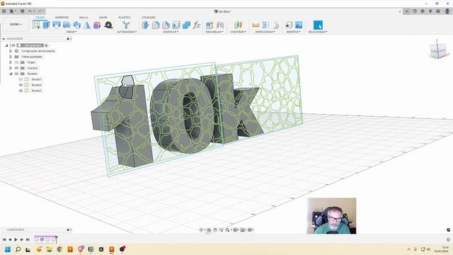Screen dimensions: 453x255
Task: Collapse the root component tree
Action: [x=6, y=45]
